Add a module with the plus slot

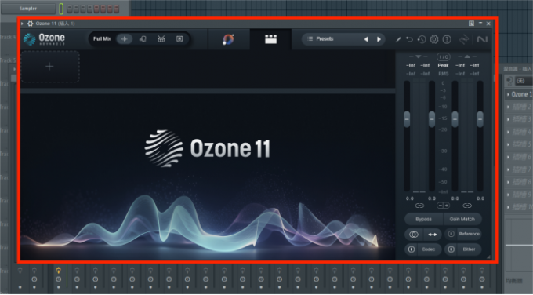pos(50,67)
